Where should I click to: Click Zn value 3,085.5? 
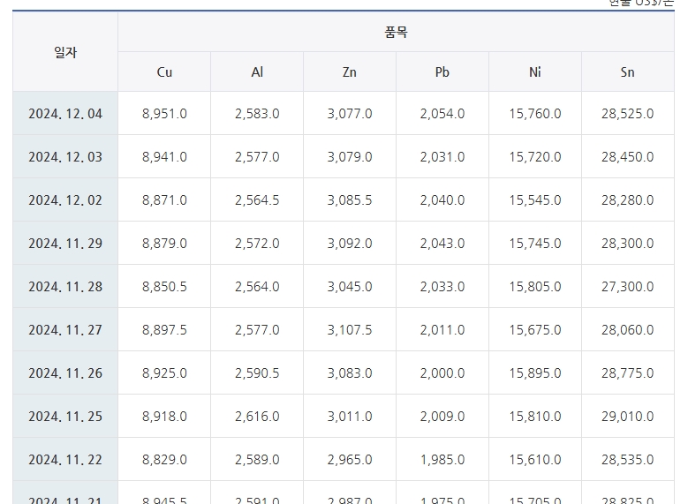350,200
